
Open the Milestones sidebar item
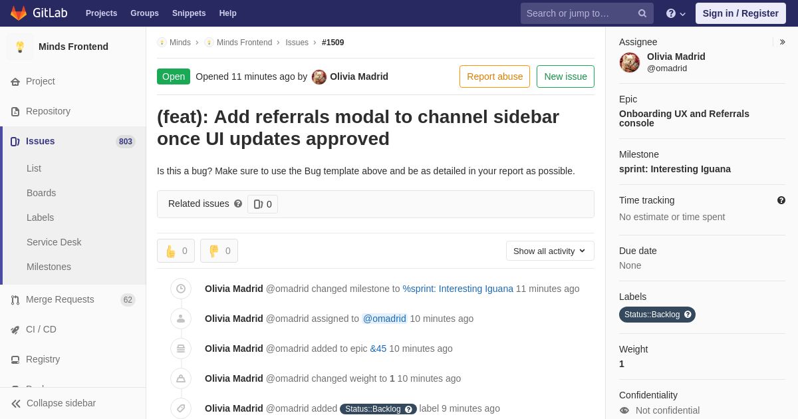[x=49, y=267]
